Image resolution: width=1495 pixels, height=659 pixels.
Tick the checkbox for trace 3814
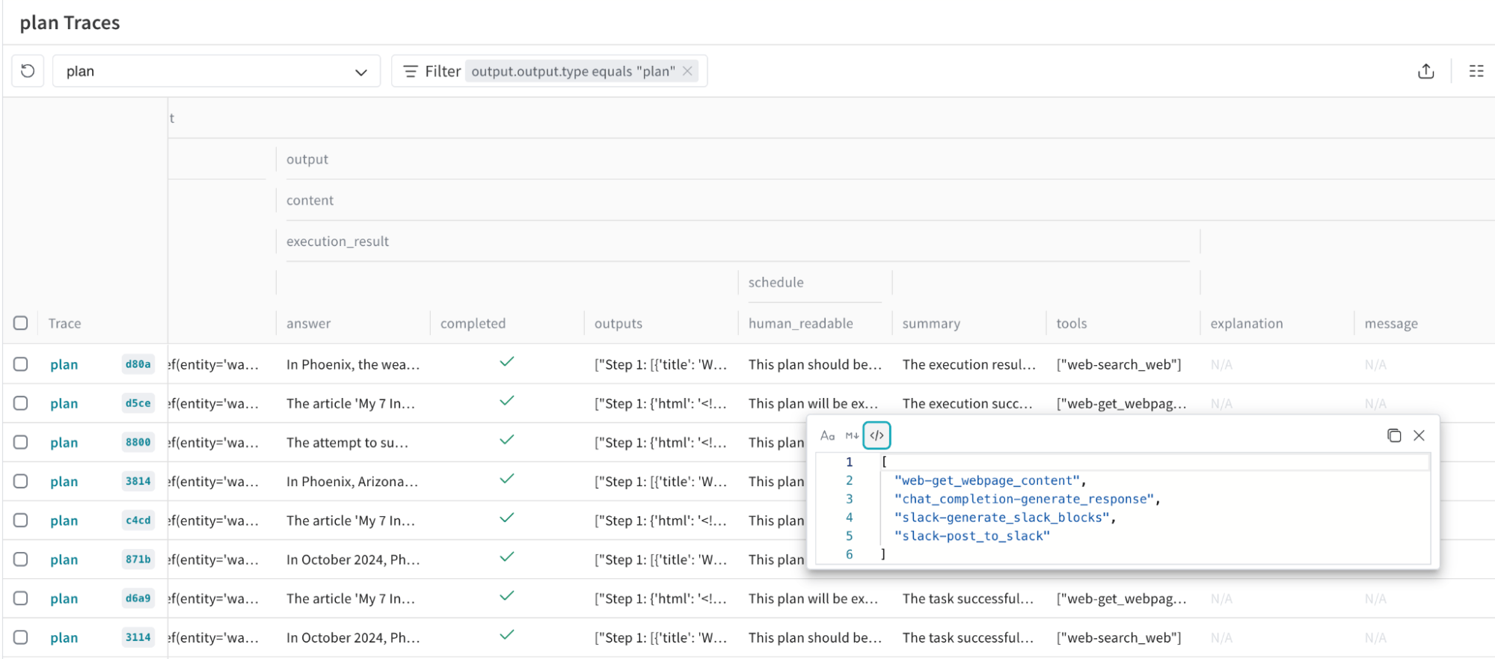point(21,482)
